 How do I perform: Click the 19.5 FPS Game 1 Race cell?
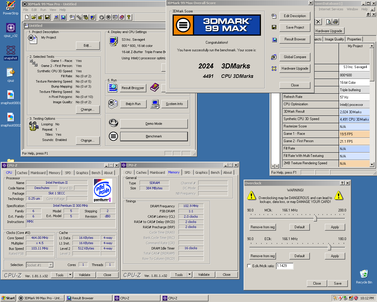pos(355,134)
